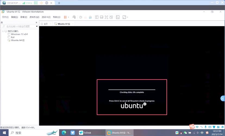Click the round gray icon after speaker in ToDesk tab

tap(47, 3)
